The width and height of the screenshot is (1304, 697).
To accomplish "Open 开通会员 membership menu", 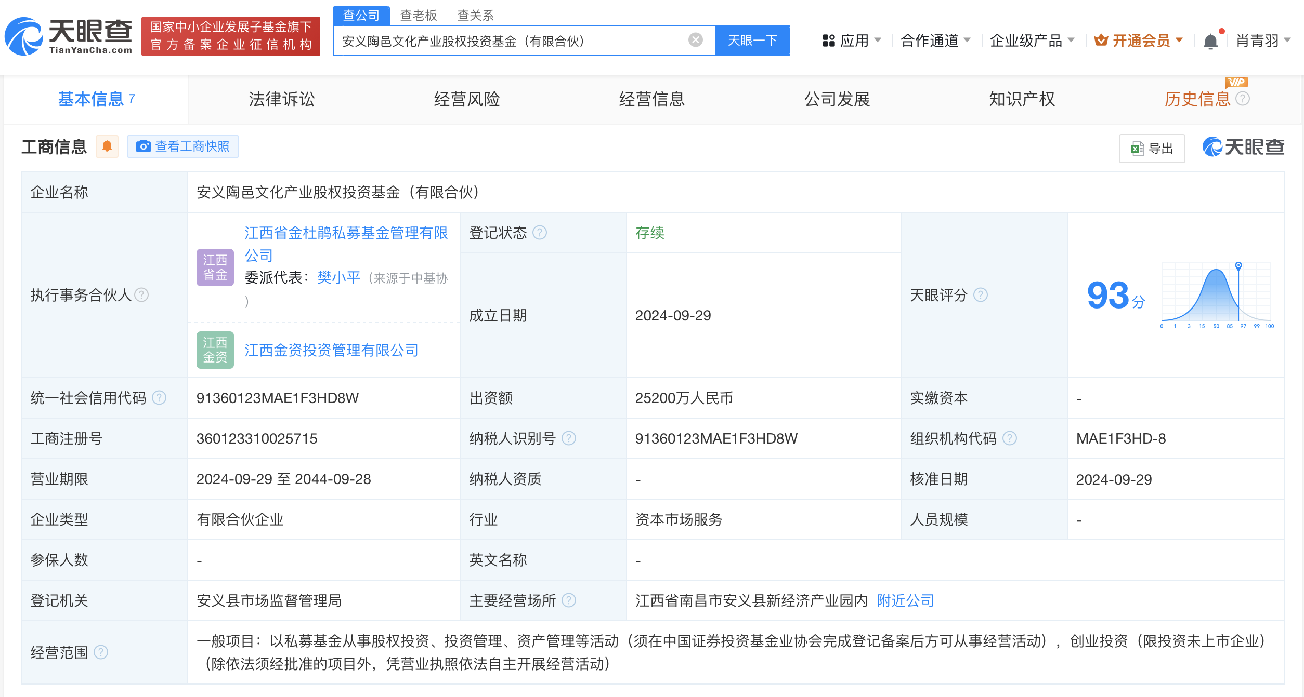I will tap(1139, 41).
